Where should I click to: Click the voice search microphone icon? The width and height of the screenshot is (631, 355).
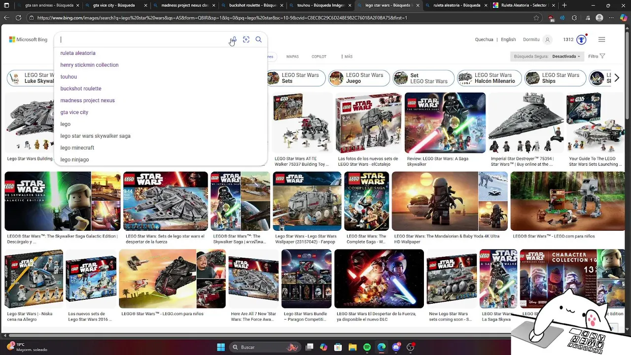tap(234, 39)
